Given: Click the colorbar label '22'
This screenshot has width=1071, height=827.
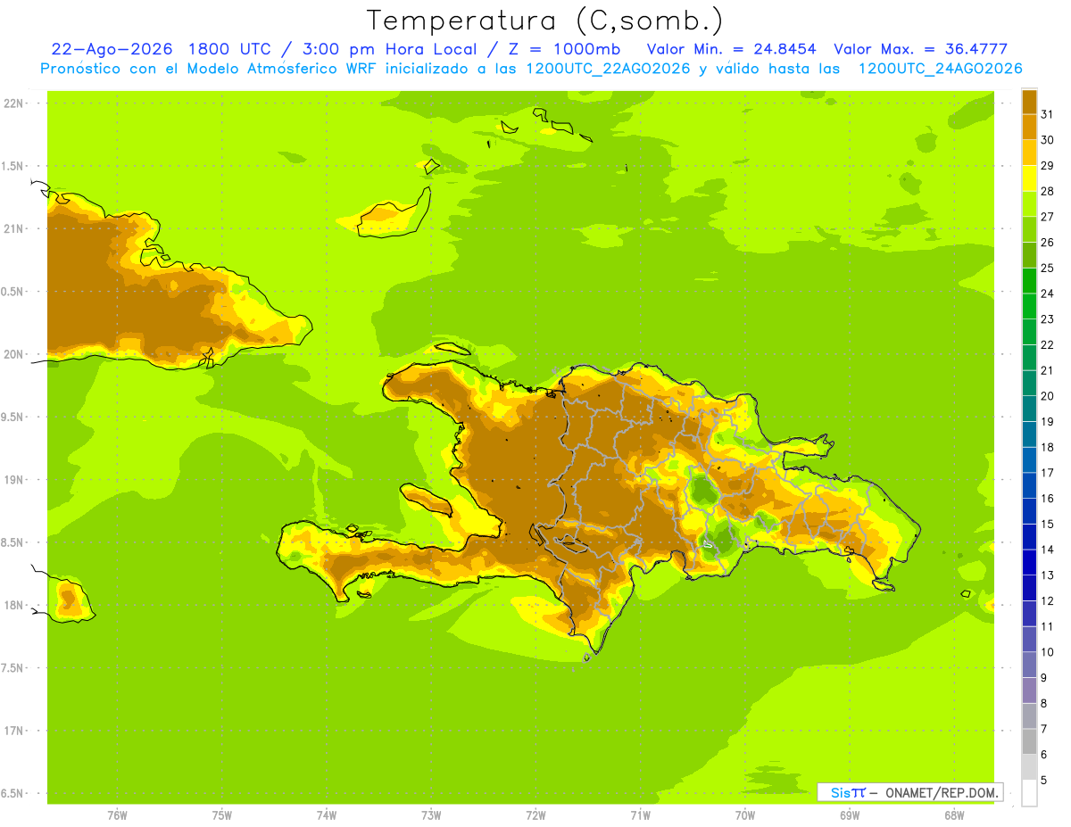Looking at the screenshot, I should coord(1048,345).
